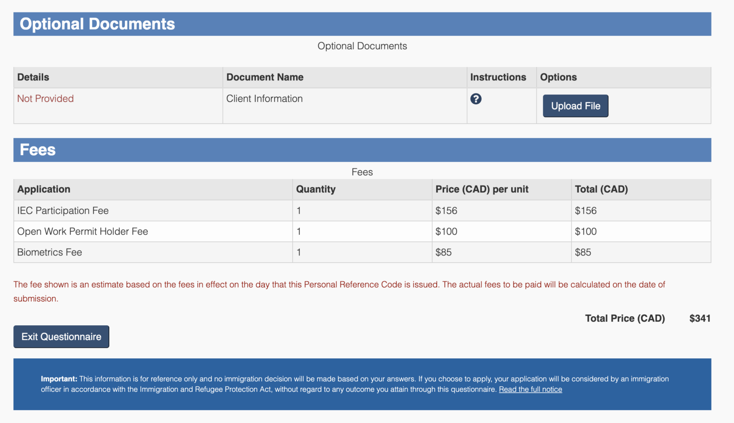Select the Open Work Permit Holder Fee label

83,232
